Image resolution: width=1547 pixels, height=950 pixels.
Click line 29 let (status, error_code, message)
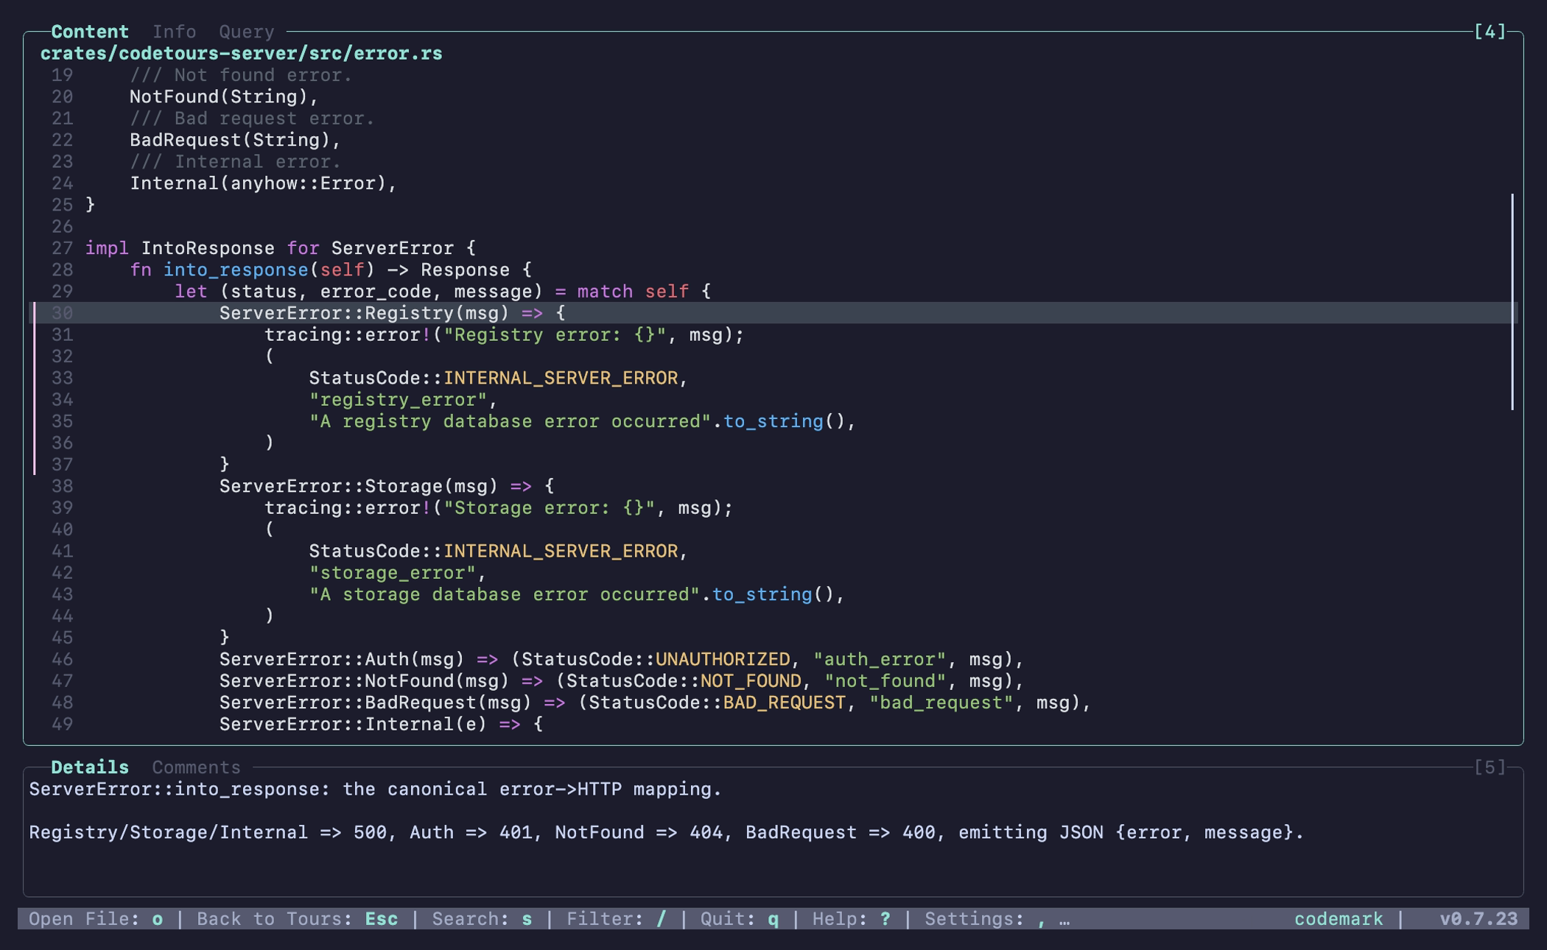[x=443, y=292]
